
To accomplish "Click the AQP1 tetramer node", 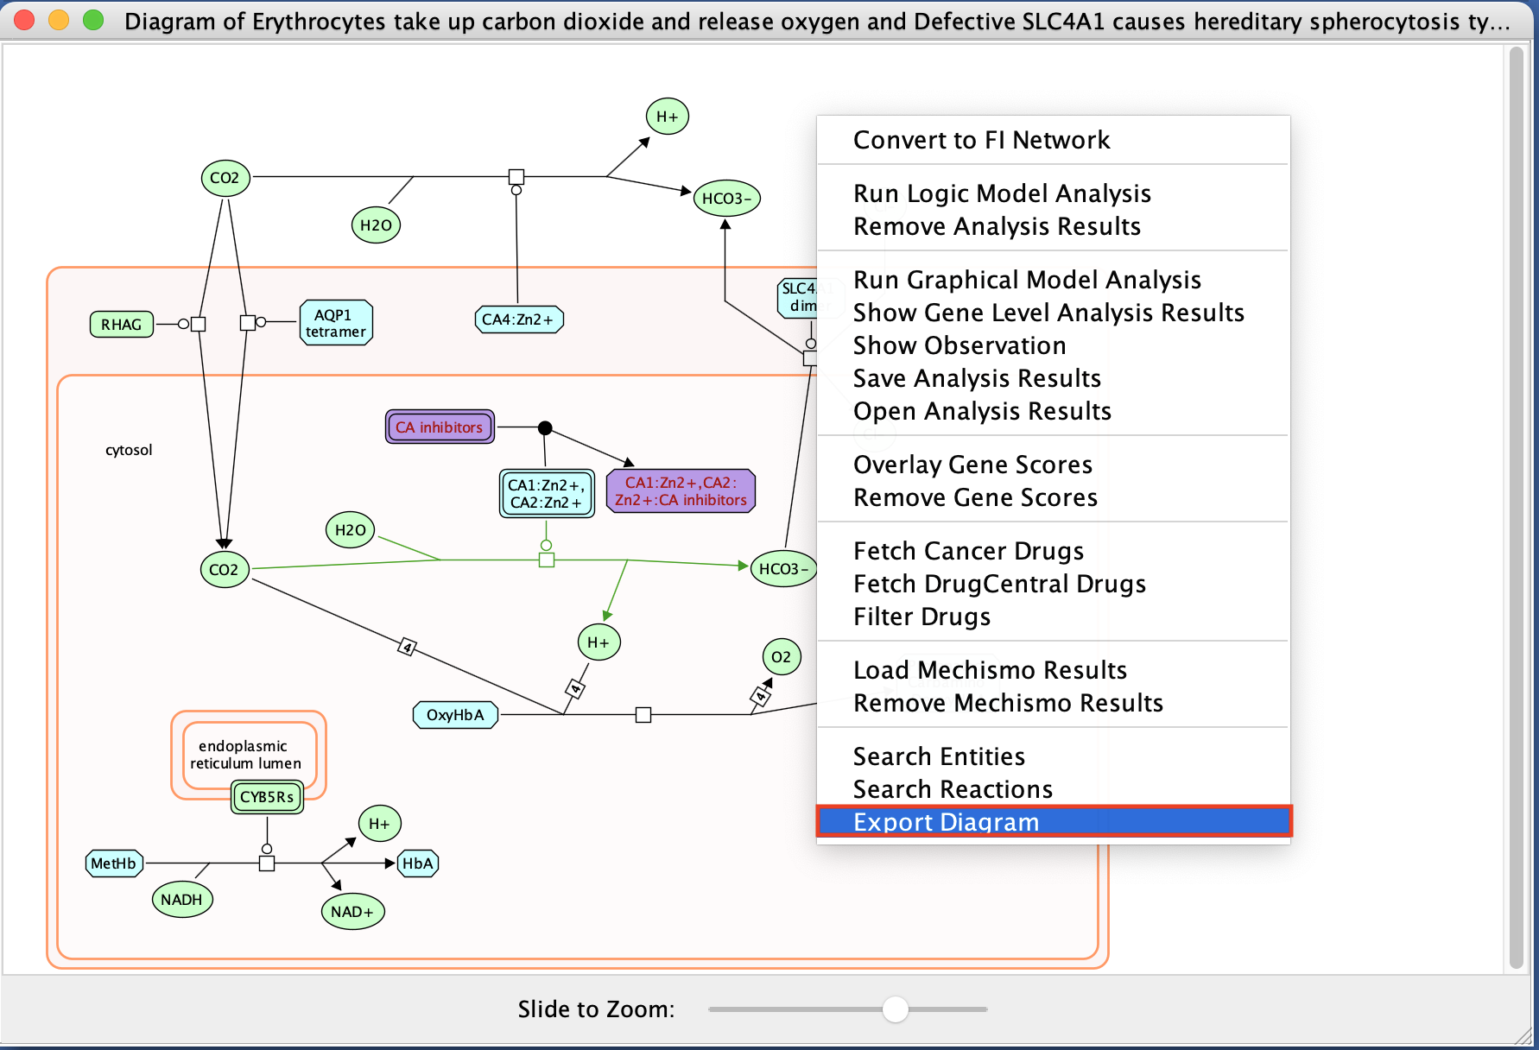I will coord(336,323).
